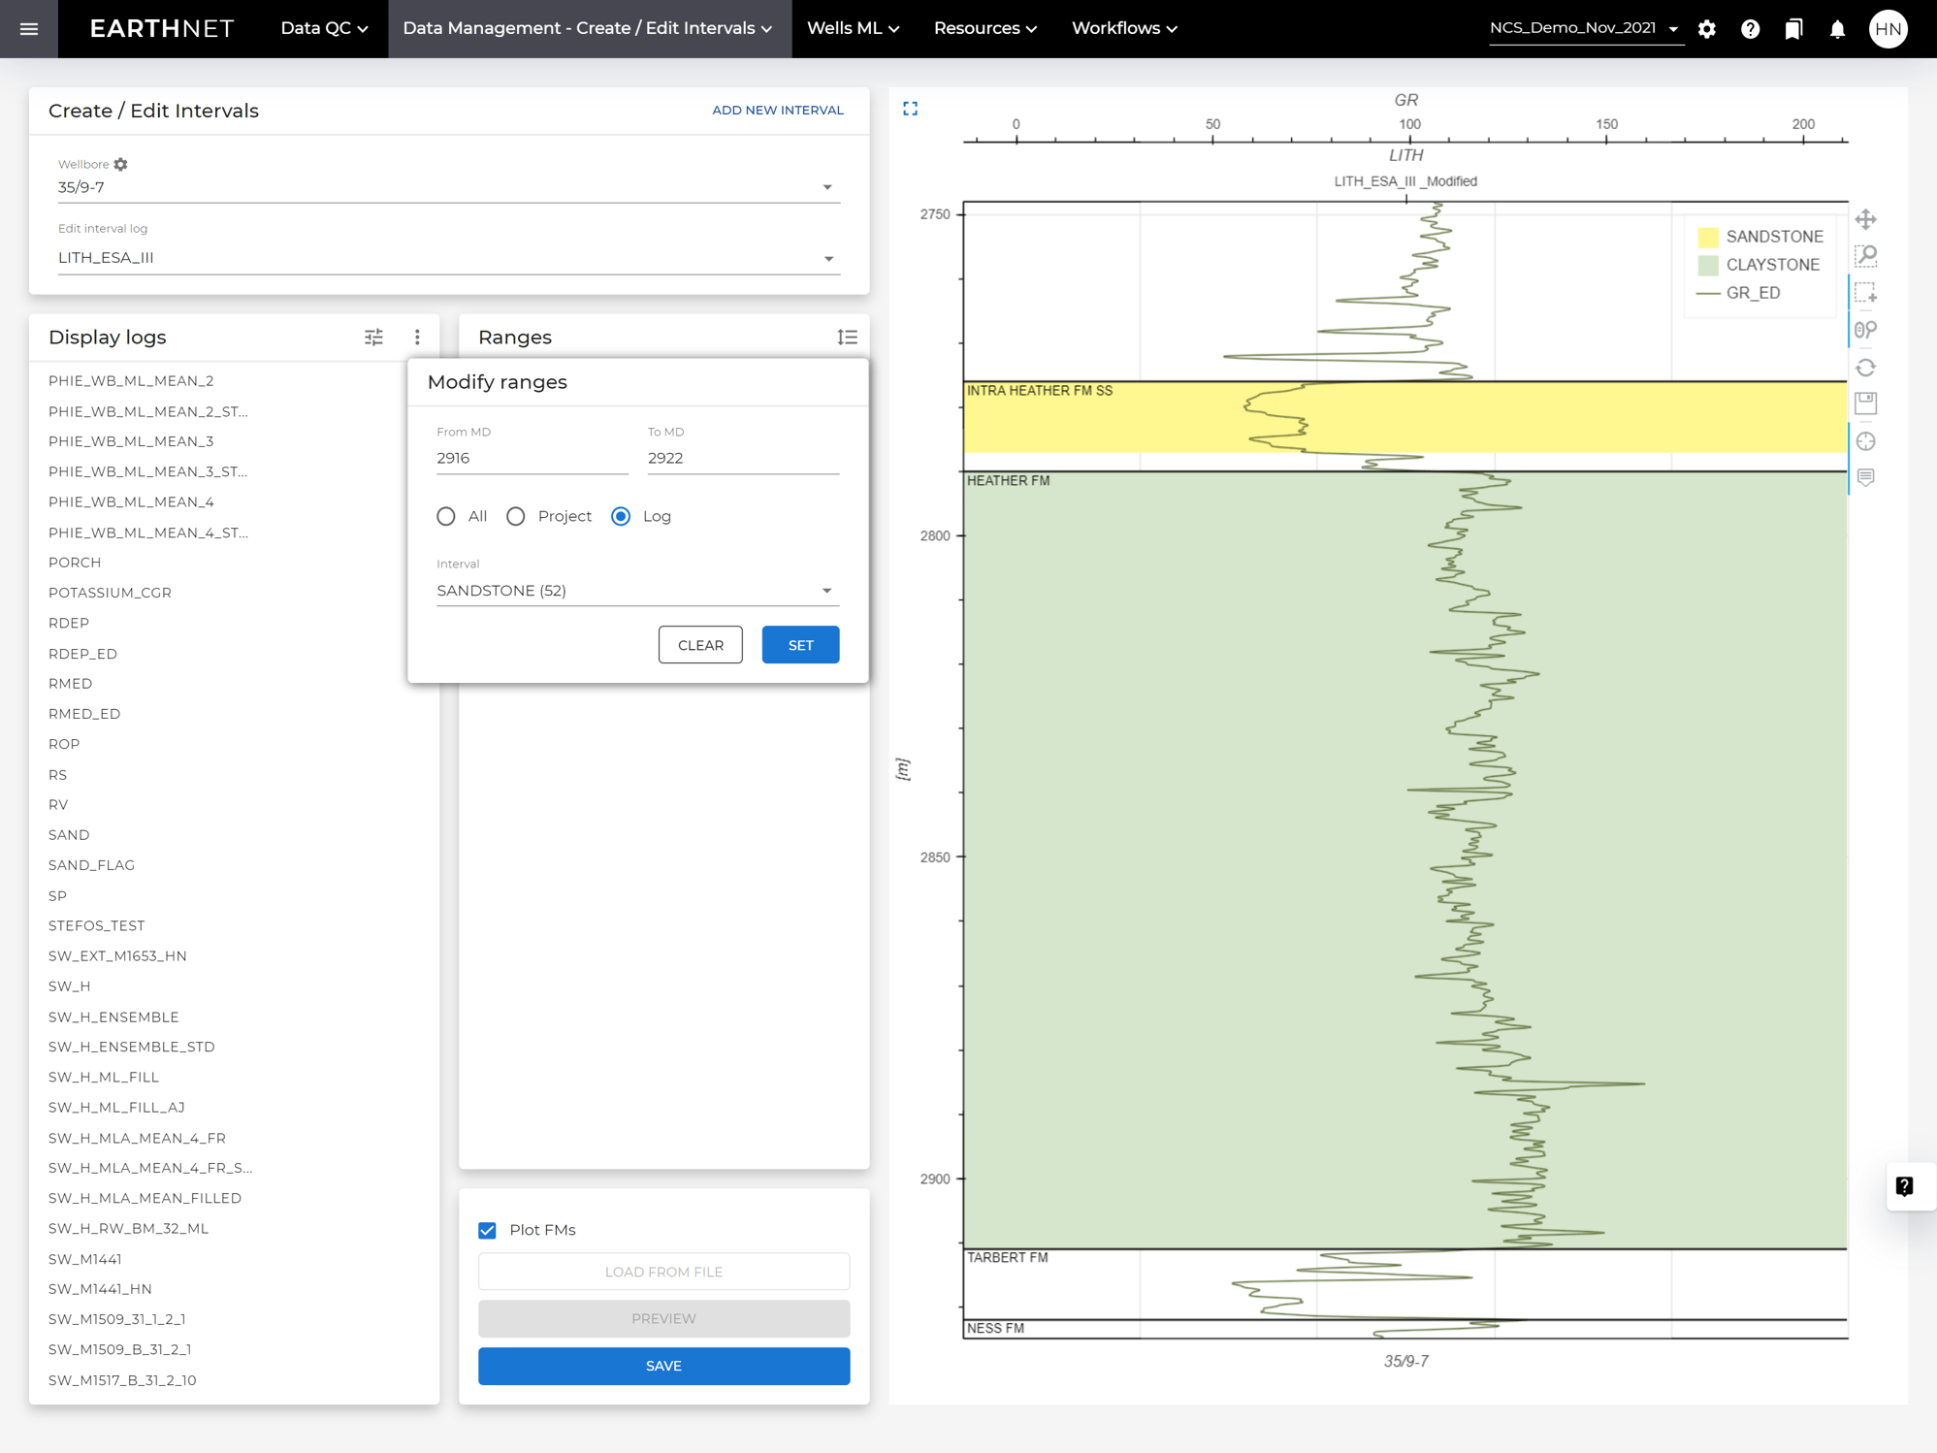Viewport: 1937px width, 1453px height.
Task: Click the plot reset refresh icon
Action: click(x=1865, y=368)
